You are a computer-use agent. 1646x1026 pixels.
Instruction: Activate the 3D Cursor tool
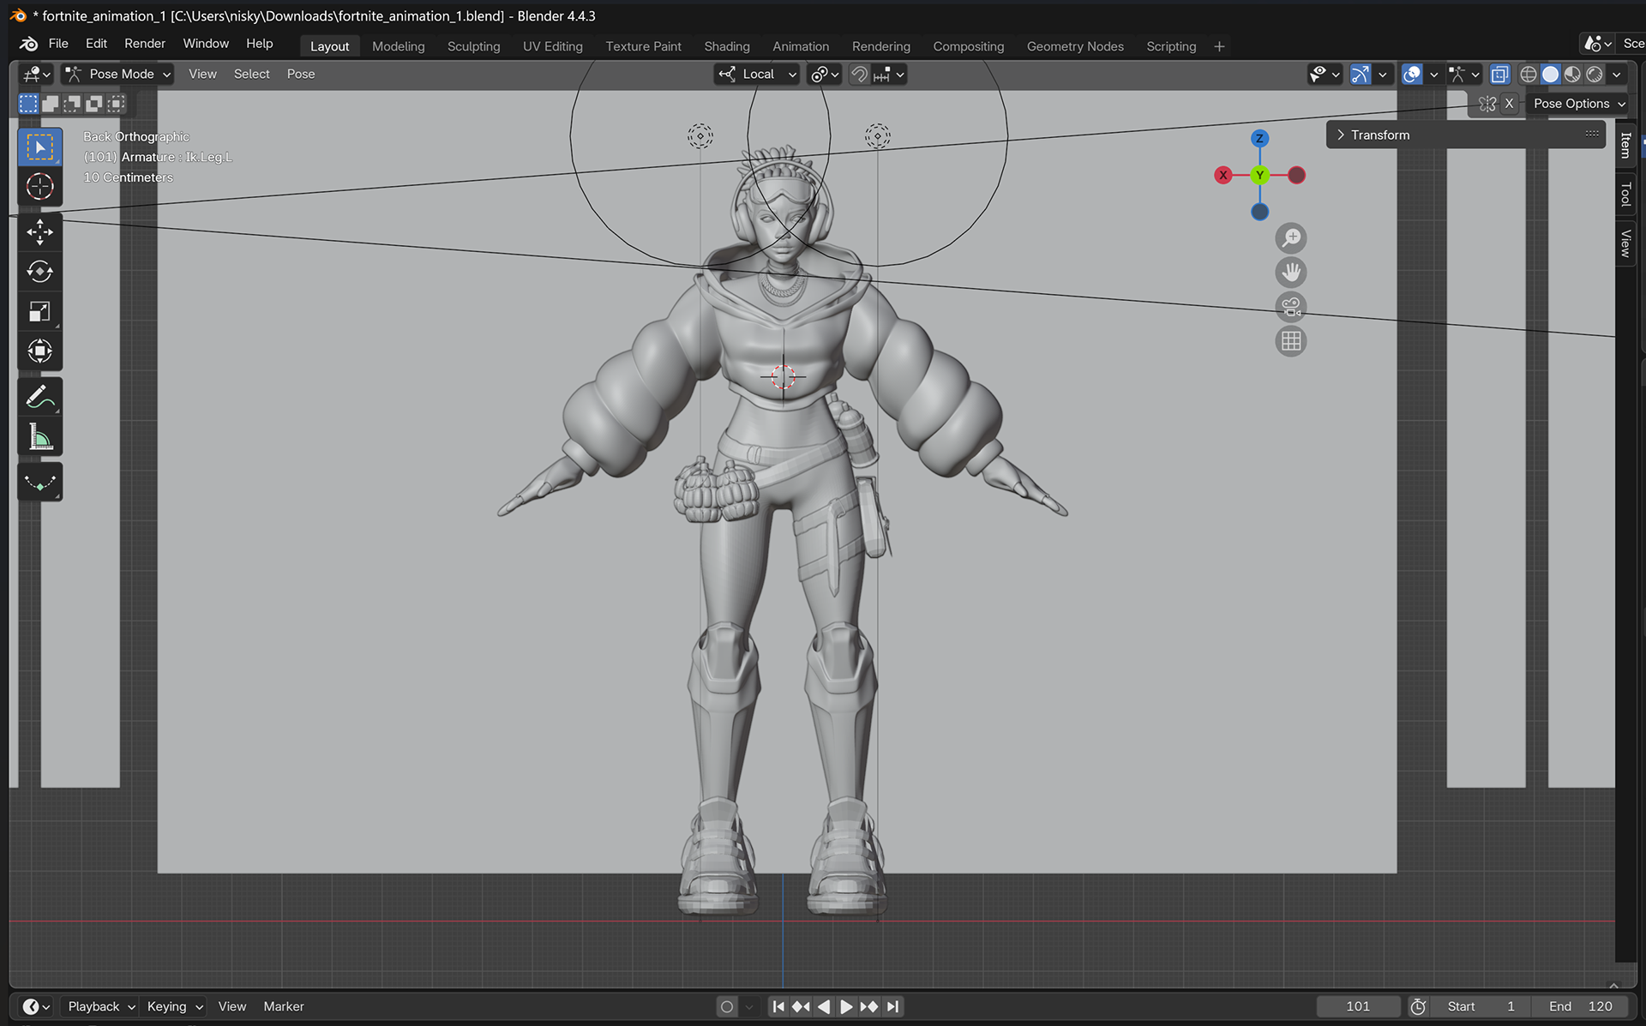[x=39, y=186]
